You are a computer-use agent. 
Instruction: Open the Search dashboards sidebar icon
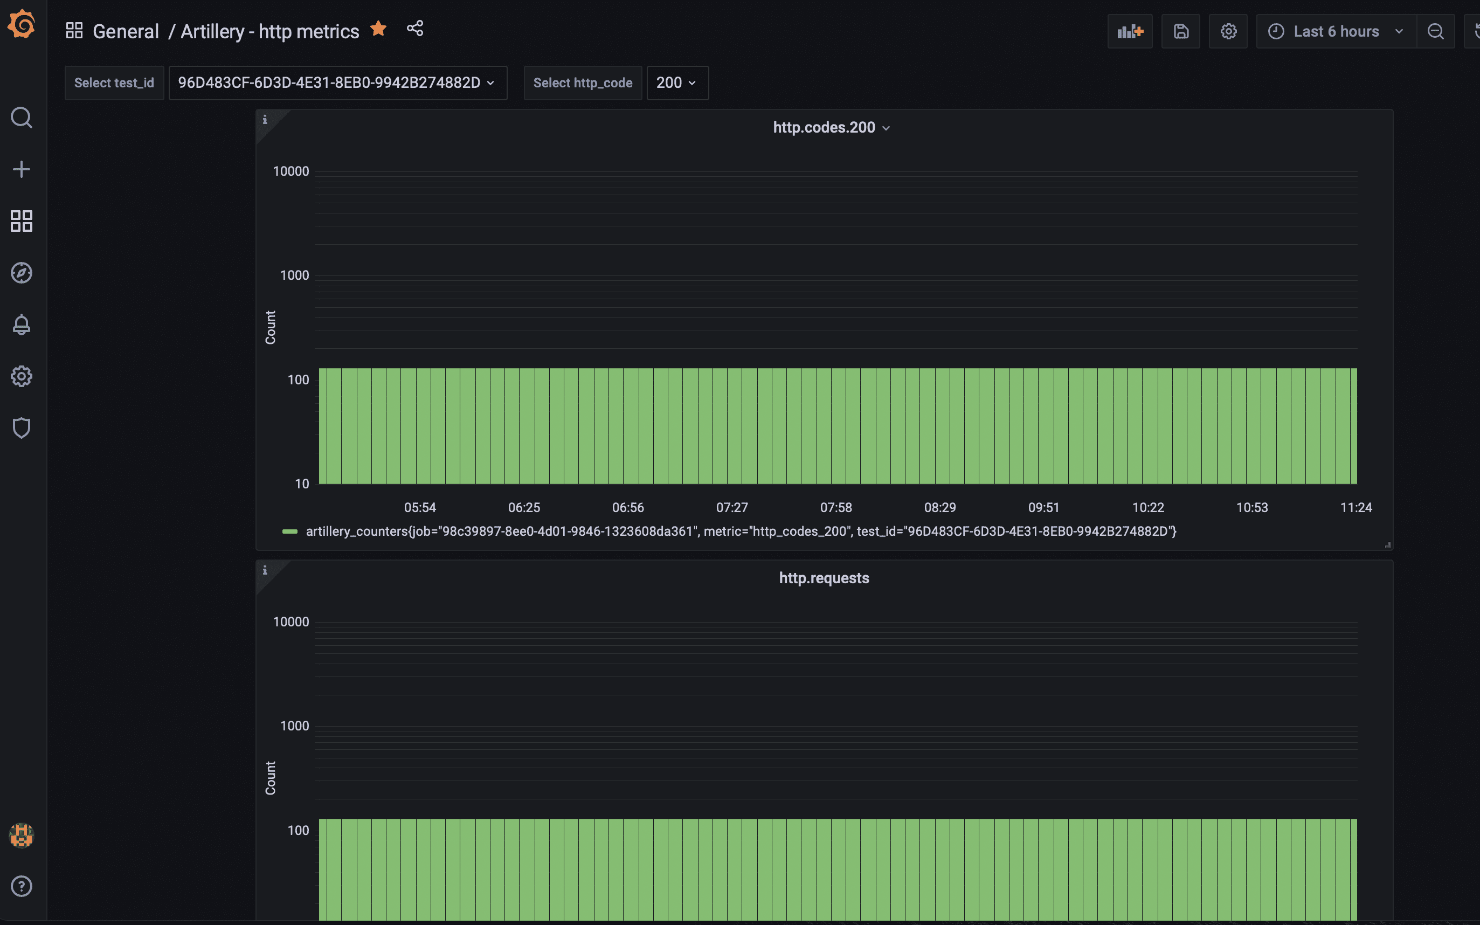(x=22, y=118)
